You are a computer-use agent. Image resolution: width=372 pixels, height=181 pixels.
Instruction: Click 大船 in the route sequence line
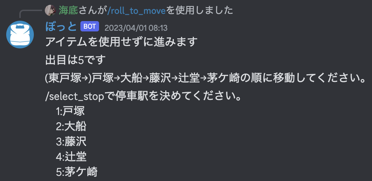(x=131, y=78)
